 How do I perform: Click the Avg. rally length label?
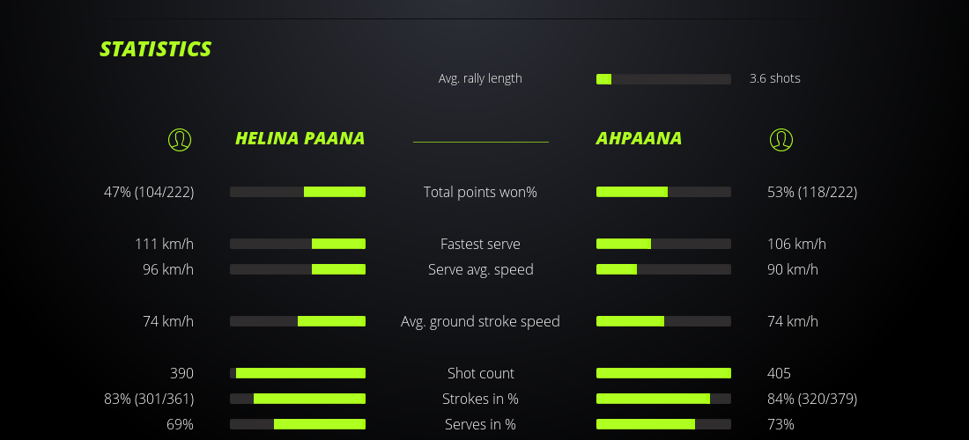point(480,78)
